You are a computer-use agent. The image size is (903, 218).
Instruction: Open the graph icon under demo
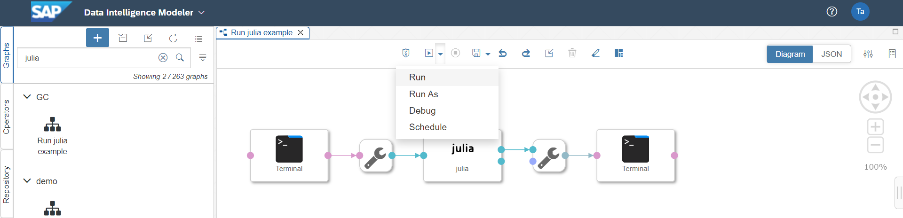coord(52,209)
